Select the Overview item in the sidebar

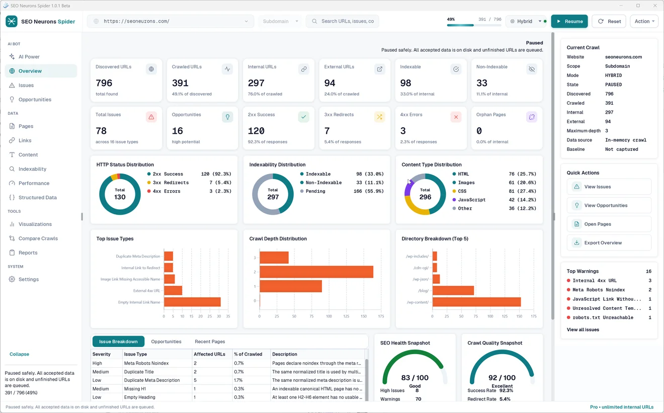coord(41,71)
